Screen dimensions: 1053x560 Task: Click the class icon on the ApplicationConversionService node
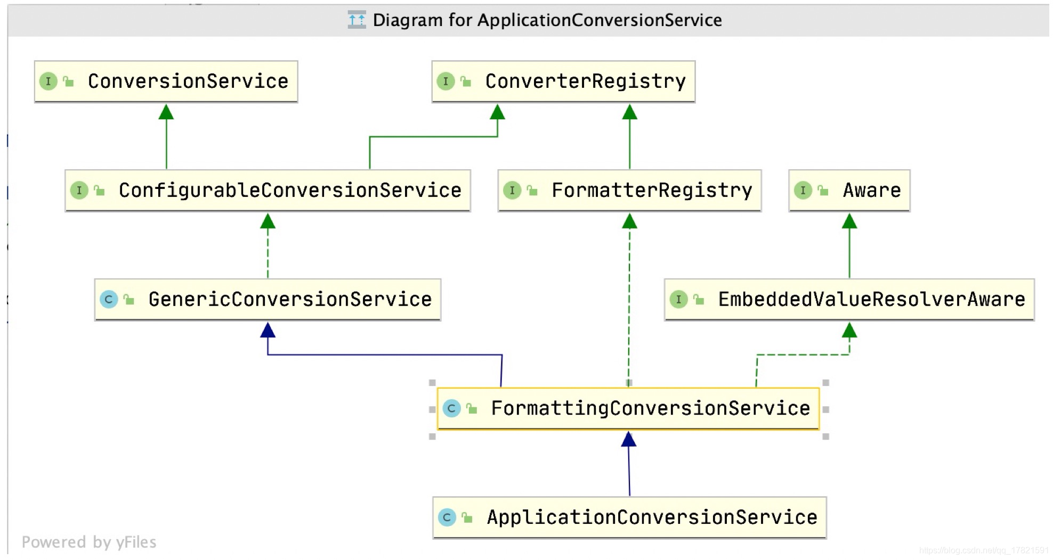pos(447,517)
